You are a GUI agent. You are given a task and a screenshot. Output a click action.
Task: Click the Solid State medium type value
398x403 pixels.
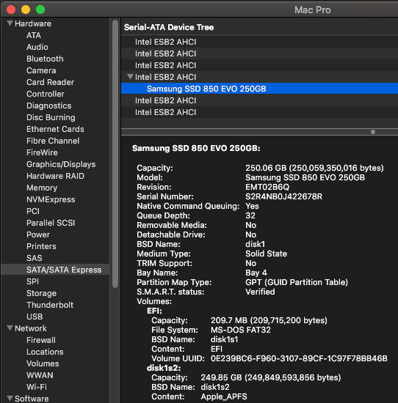(266, 254)
